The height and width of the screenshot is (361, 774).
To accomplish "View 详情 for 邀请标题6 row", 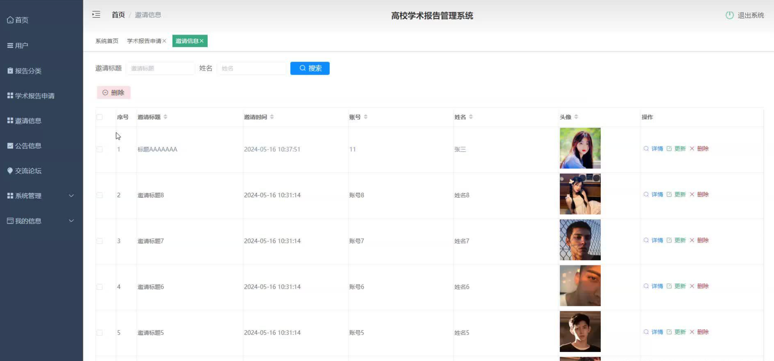I will pyautogui.click(x=653, y=286).
